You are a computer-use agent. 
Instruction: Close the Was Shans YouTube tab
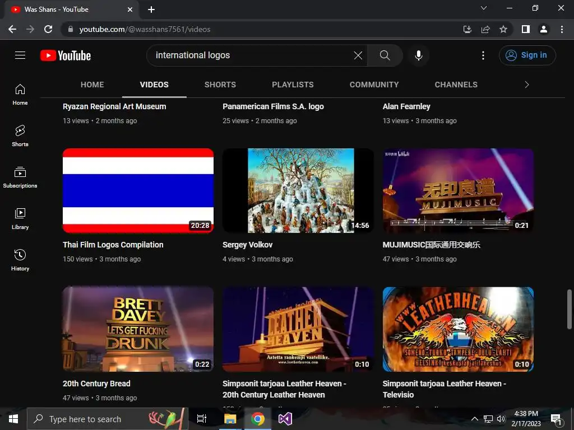(130, 10)
